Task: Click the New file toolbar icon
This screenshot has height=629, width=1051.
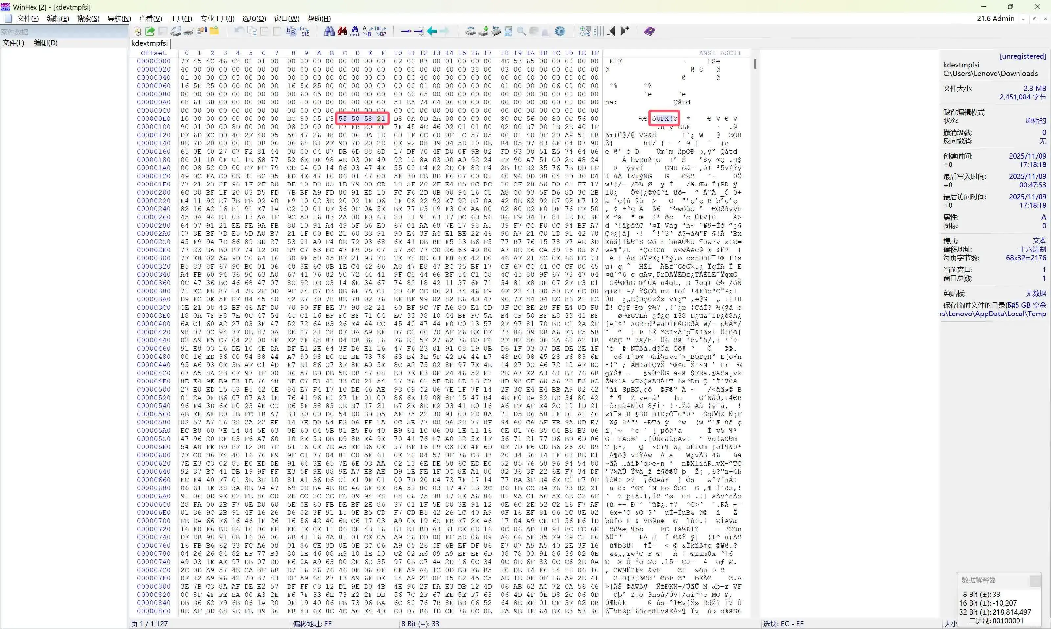Action: (137, 32)
